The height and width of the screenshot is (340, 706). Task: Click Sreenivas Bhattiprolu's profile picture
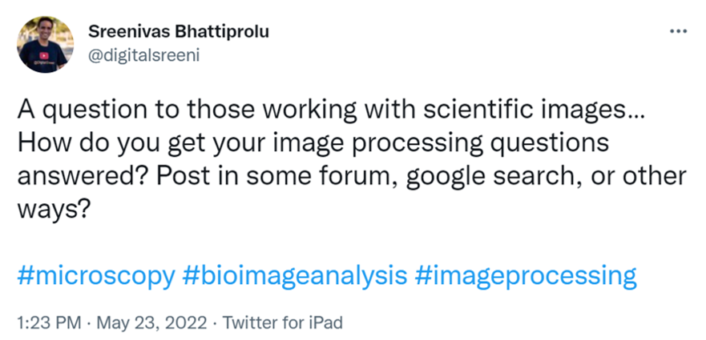pyautogui.click(x=45, y=45)
